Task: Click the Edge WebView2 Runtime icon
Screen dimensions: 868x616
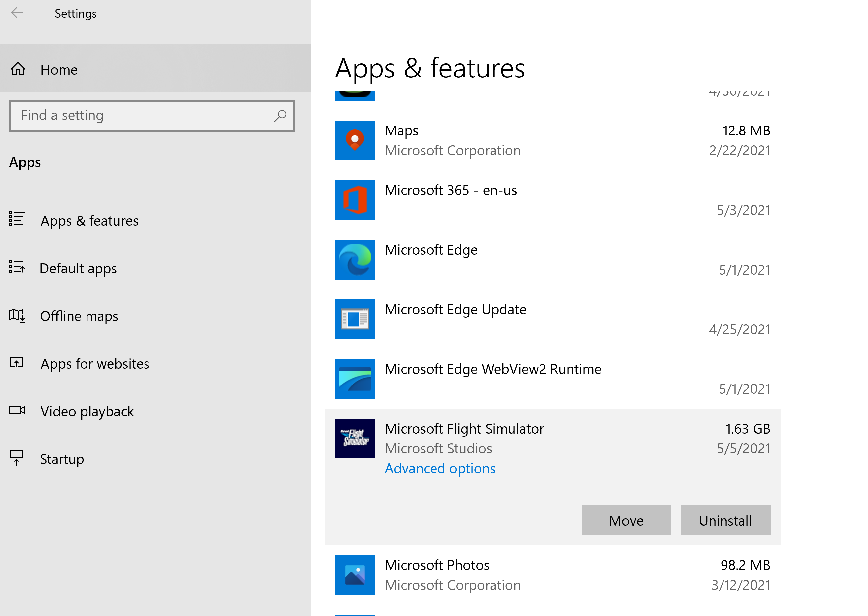Action: point(355,379)
